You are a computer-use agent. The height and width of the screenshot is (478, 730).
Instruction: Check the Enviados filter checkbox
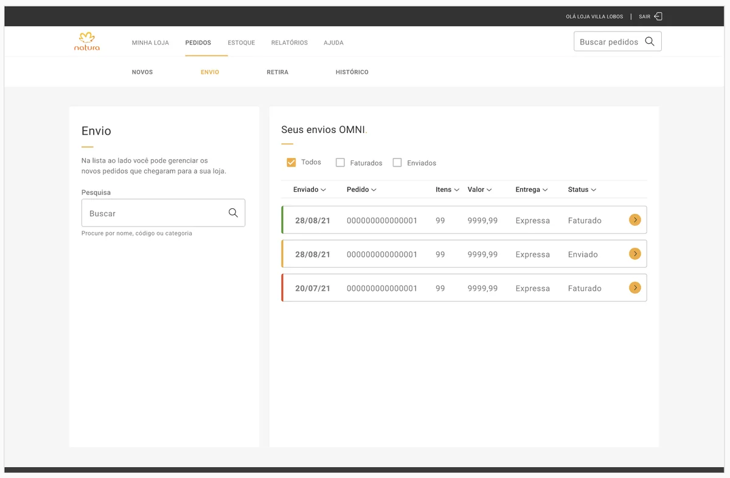397,163
